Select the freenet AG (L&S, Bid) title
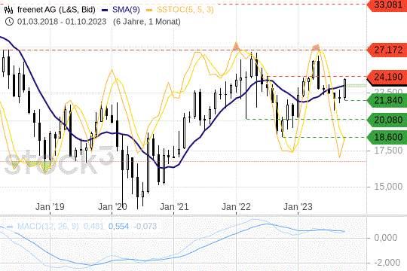This screenshot has height=271, width=407. [57, 10]
